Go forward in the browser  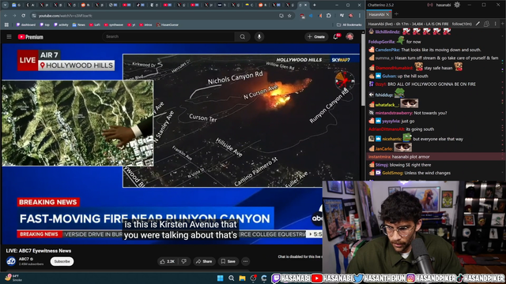(14, 16)
